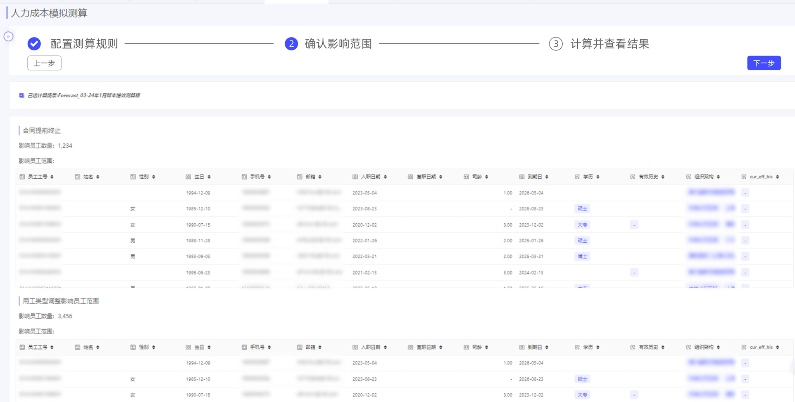Image resolution: width=795 pixels, height=402 pixels.
Task: Click 员工工号 type icon in 合同提前终止 table
Action: [22, 177]
